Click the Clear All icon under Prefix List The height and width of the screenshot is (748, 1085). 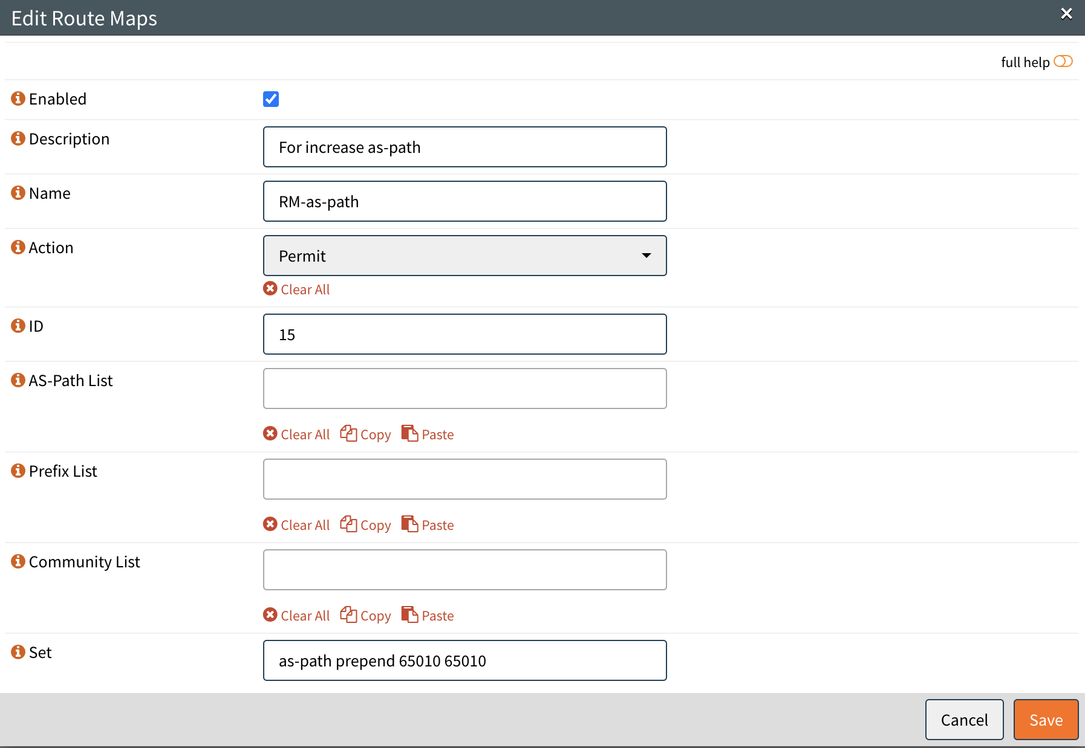270,524
